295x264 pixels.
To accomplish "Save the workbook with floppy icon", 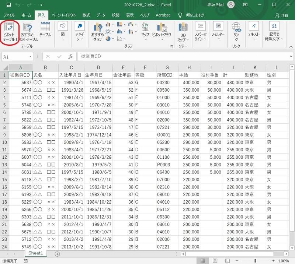I will (x=8, y=5).
